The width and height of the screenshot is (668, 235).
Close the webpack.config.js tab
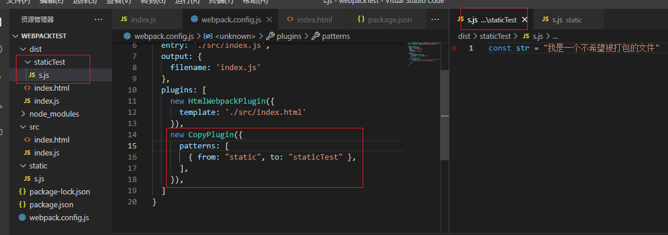pos(269,19)
